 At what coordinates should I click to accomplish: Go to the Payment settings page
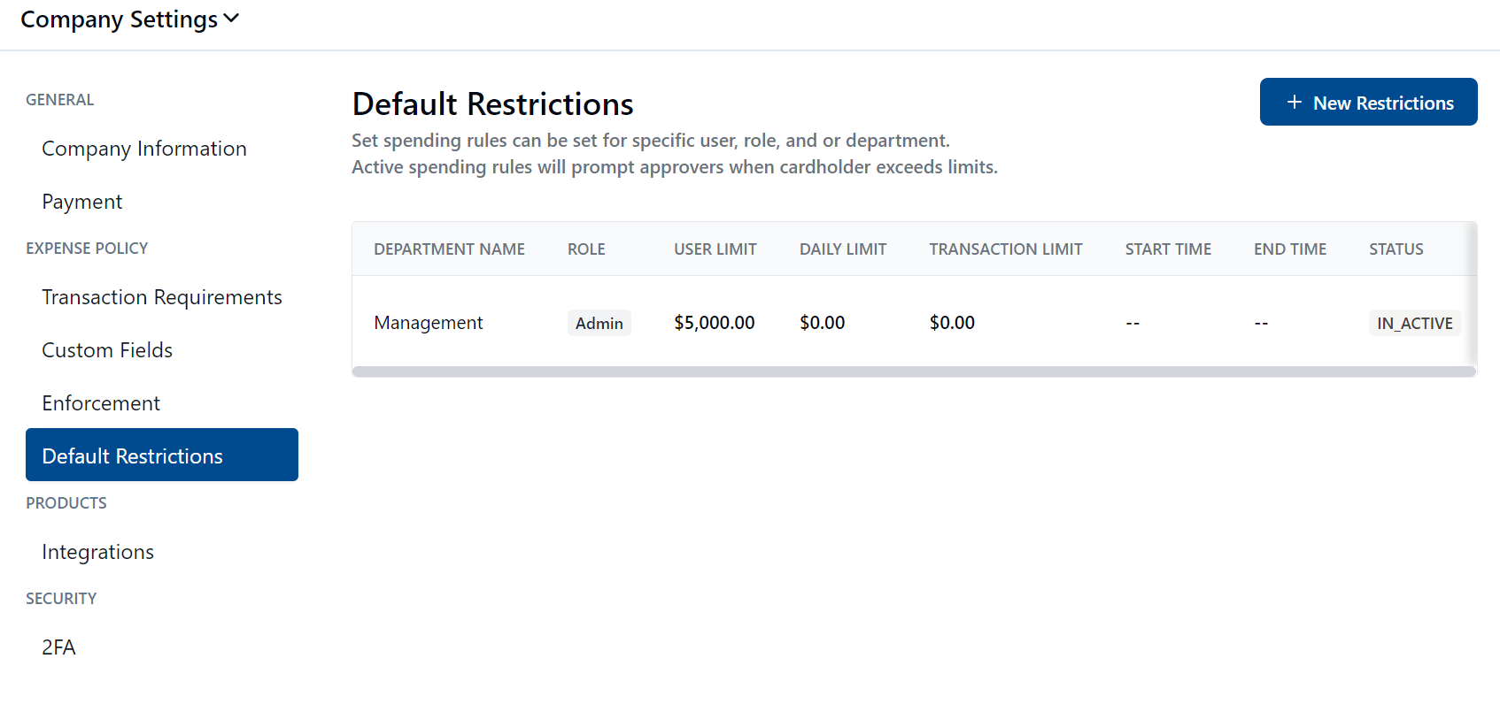pos(82,202)
